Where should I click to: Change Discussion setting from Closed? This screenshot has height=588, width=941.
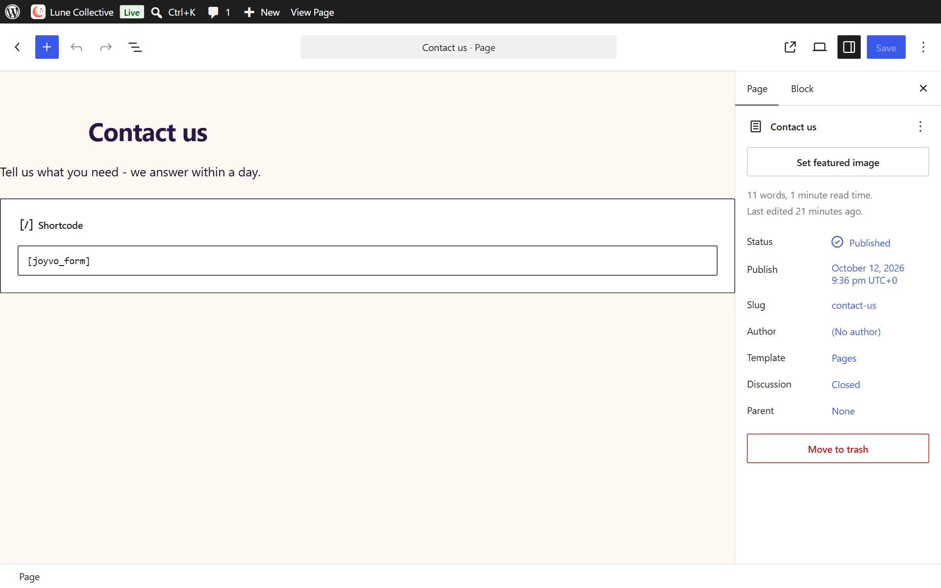845,385
